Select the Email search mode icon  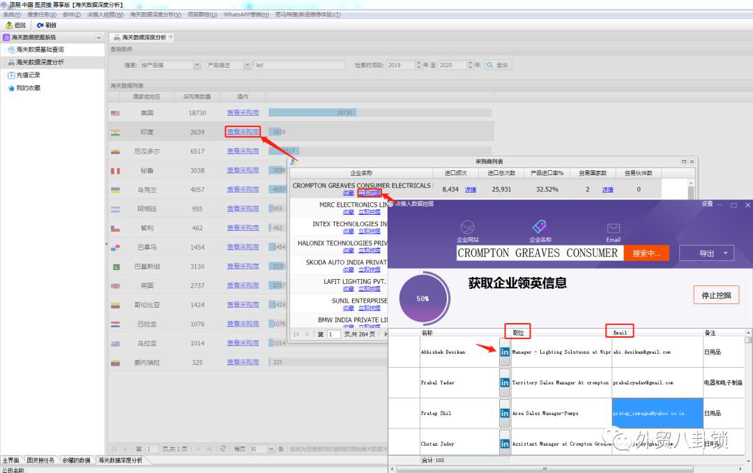pyautogui.click(x=614, y=228)
